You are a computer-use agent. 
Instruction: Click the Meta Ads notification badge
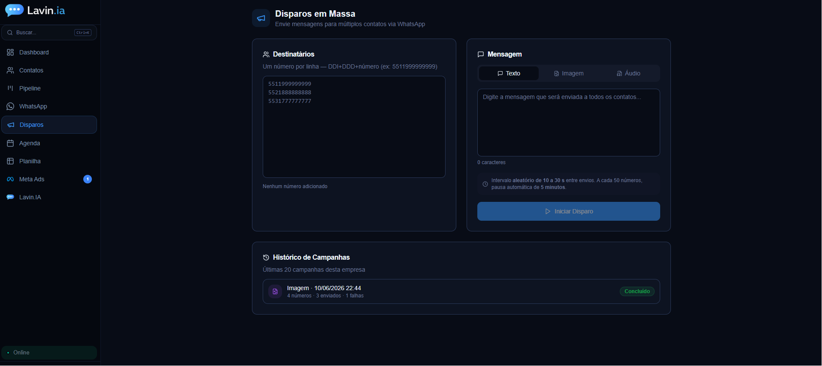point(88,179)
